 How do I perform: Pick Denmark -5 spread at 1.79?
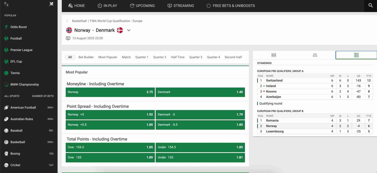point(200,115)
